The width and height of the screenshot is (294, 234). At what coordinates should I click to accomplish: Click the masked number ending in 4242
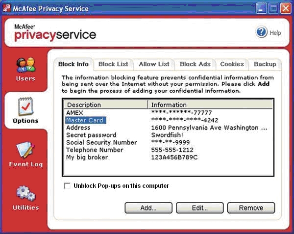click(185, 120)
